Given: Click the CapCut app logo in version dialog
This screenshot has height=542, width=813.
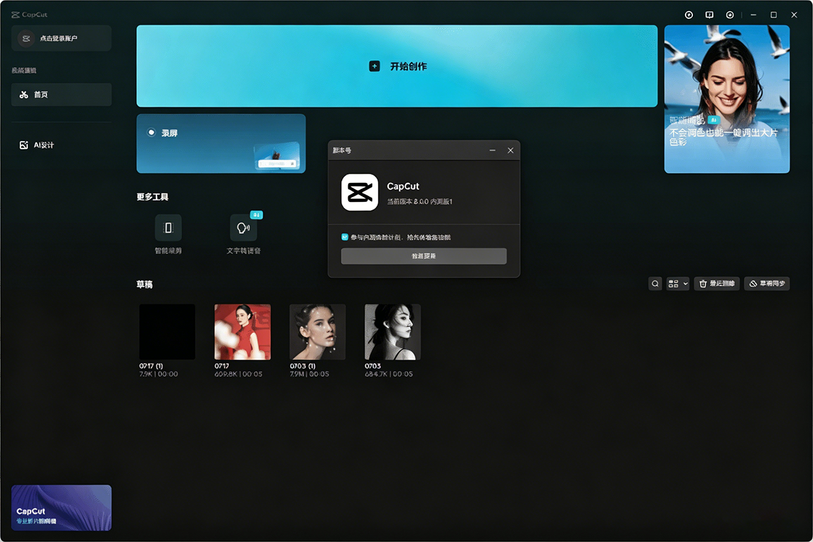Looking at the screenshot, I should 360,192.
